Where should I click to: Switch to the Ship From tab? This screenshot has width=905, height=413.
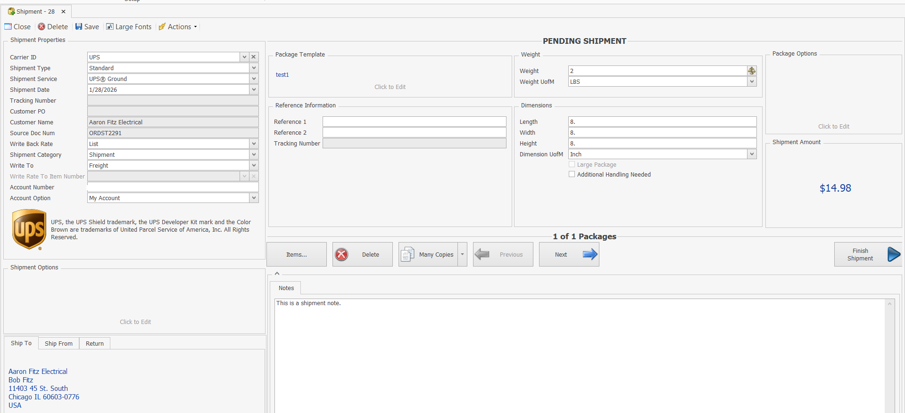pos(58,343)
